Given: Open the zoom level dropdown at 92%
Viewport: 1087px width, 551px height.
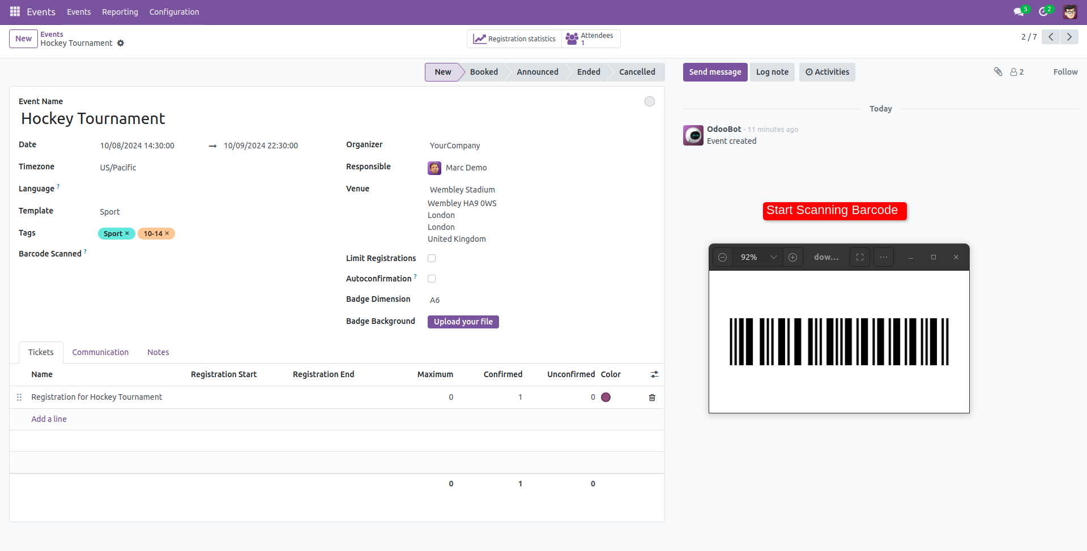Looking at the screenshot, I should coord(758,257).
